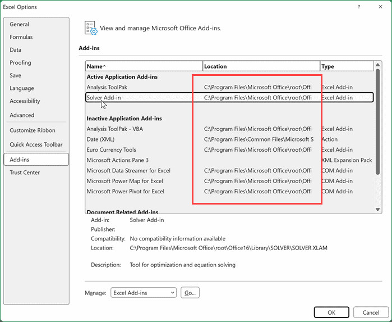Select the Analysis ToolPak add-in row
The height and width of the screenshot is (322, 392).
[x=229, y=87]
